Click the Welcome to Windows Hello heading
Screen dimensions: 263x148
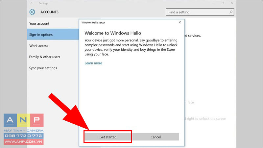[x=113, y=33]
